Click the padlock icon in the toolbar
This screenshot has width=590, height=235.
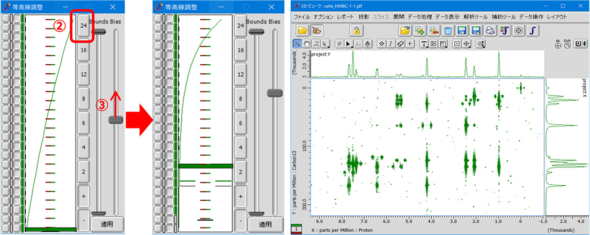tap(356, 31)
